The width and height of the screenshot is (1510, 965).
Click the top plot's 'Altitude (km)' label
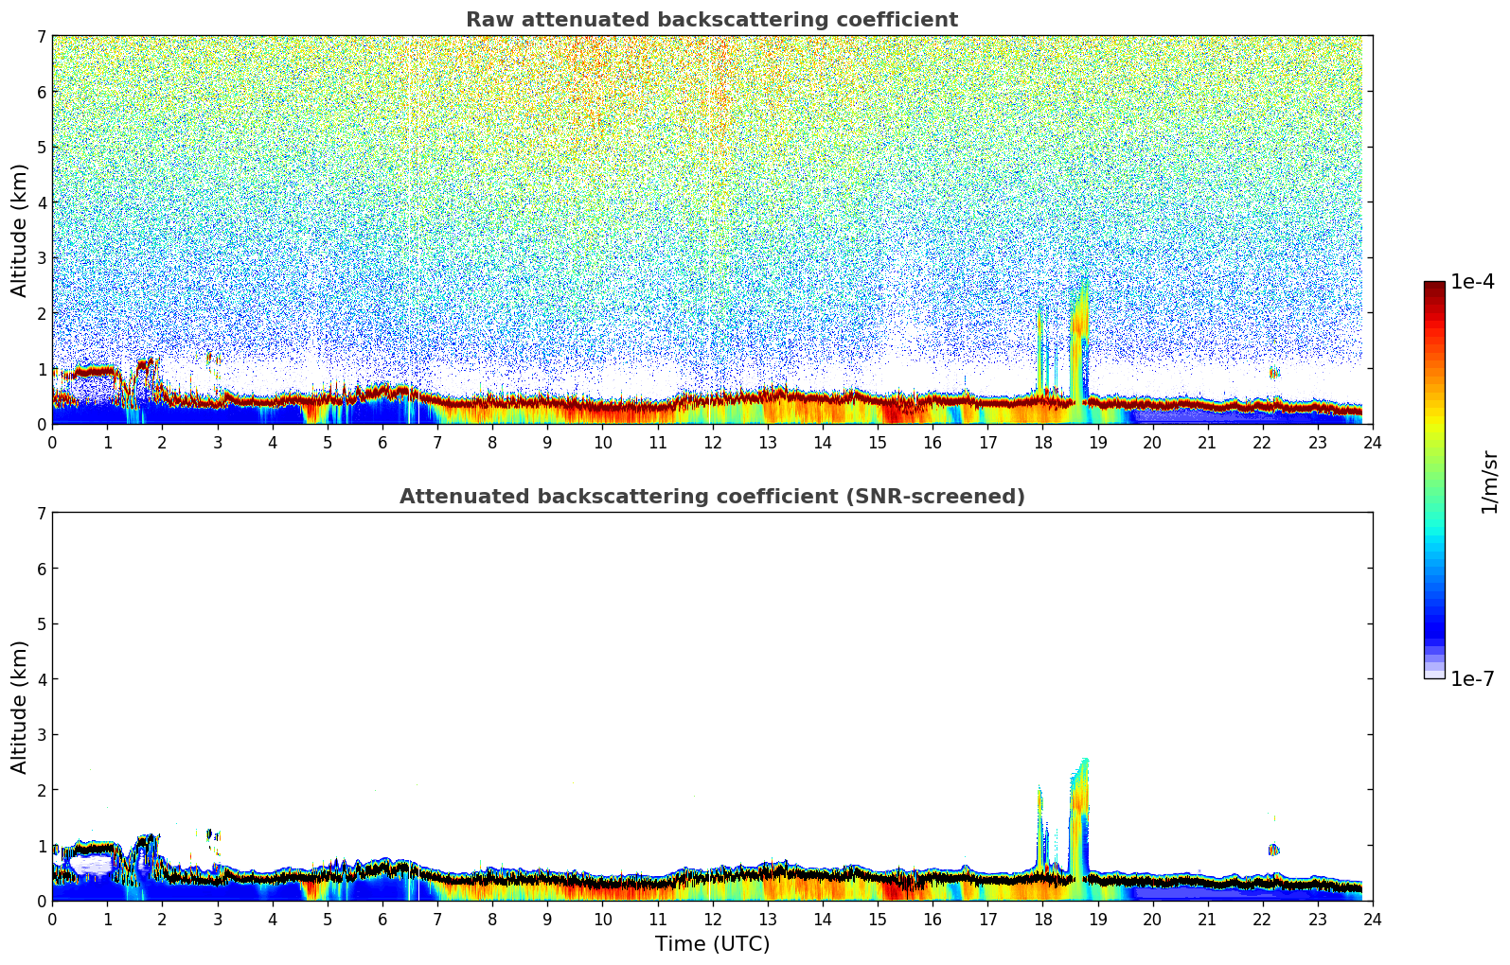19,230
